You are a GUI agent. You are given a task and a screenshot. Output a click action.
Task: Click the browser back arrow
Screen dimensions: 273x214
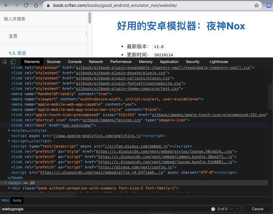[x=6, y=5]
